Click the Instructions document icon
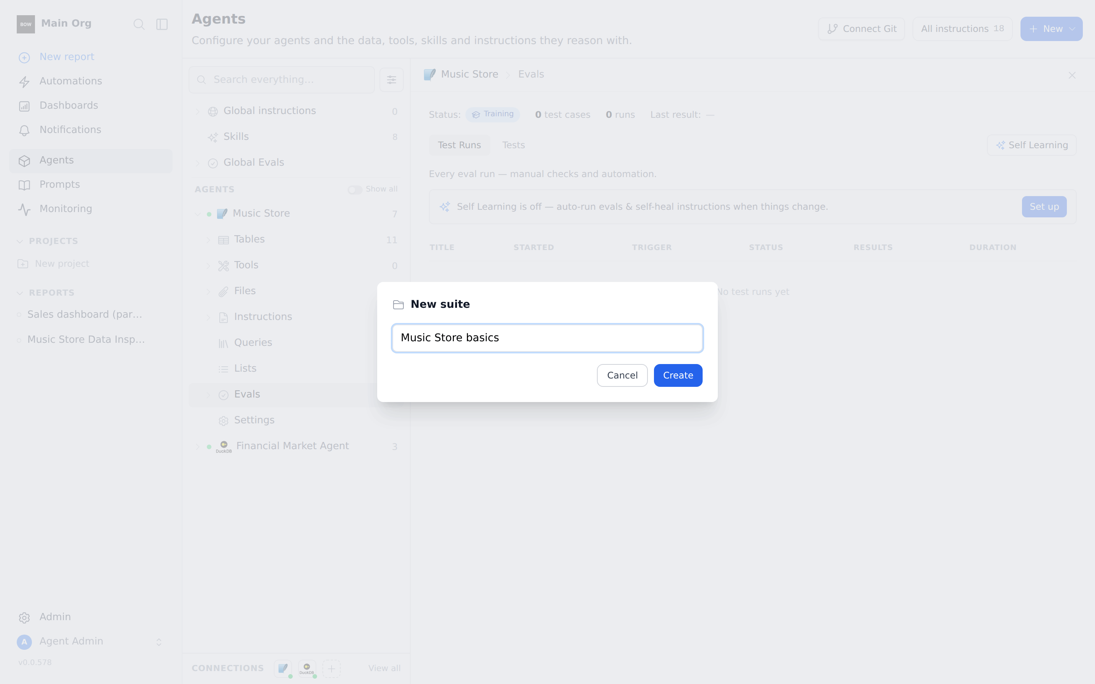 [x=224, y=318]
